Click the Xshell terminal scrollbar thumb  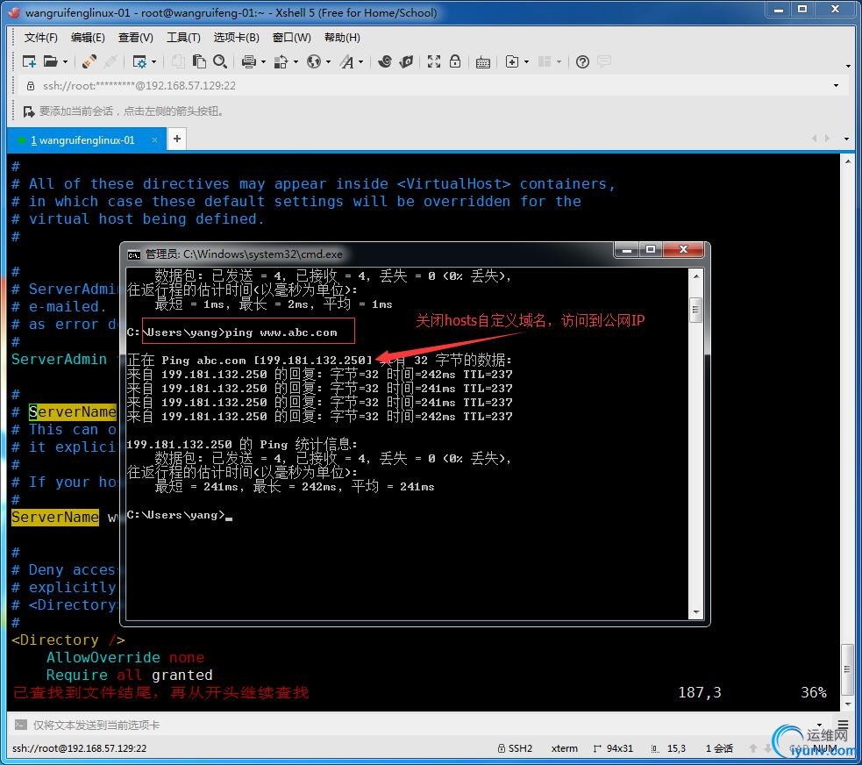(847, 669)
